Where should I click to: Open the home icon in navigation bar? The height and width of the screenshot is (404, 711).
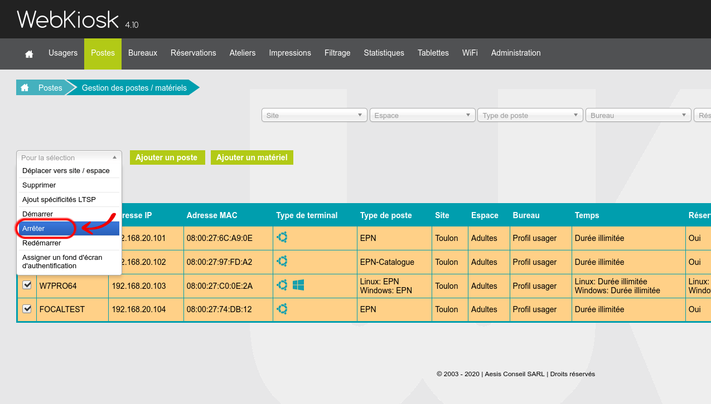tap(29, 53)
